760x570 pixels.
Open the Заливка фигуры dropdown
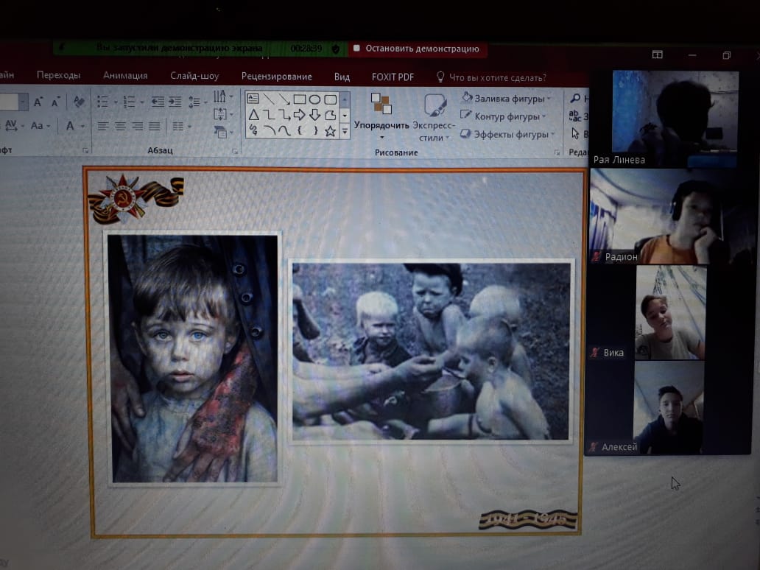(507, 98)
